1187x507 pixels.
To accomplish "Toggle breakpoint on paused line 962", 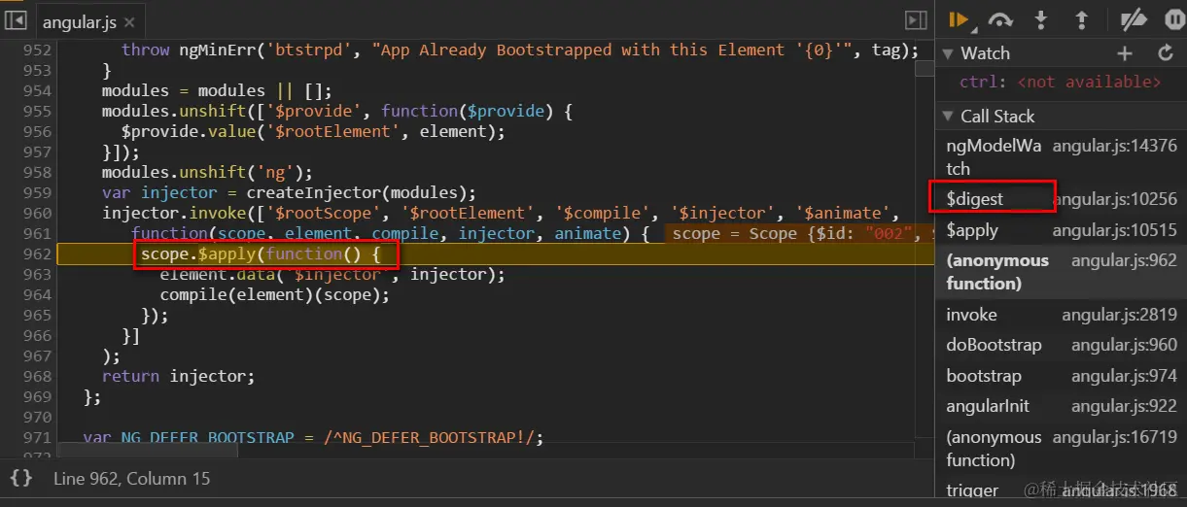I will [x=37, y=254].
